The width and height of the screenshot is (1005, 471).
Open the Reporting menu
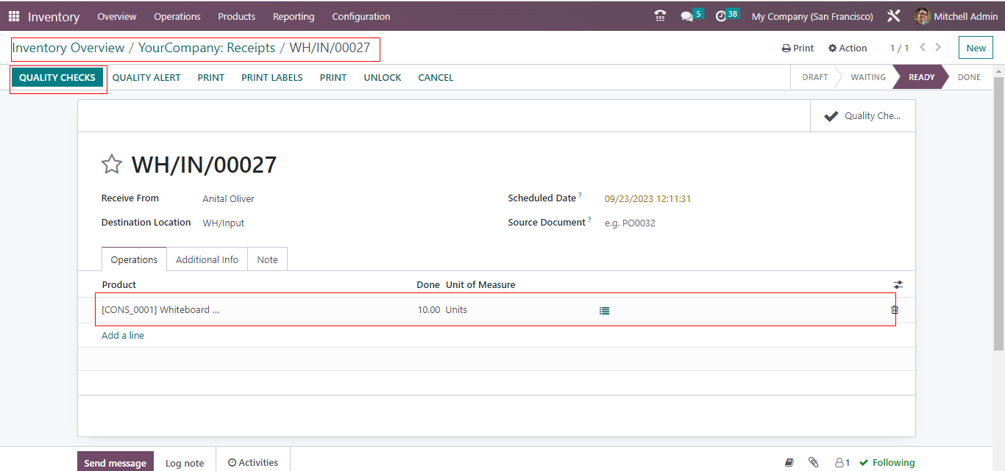click(293, 16)
